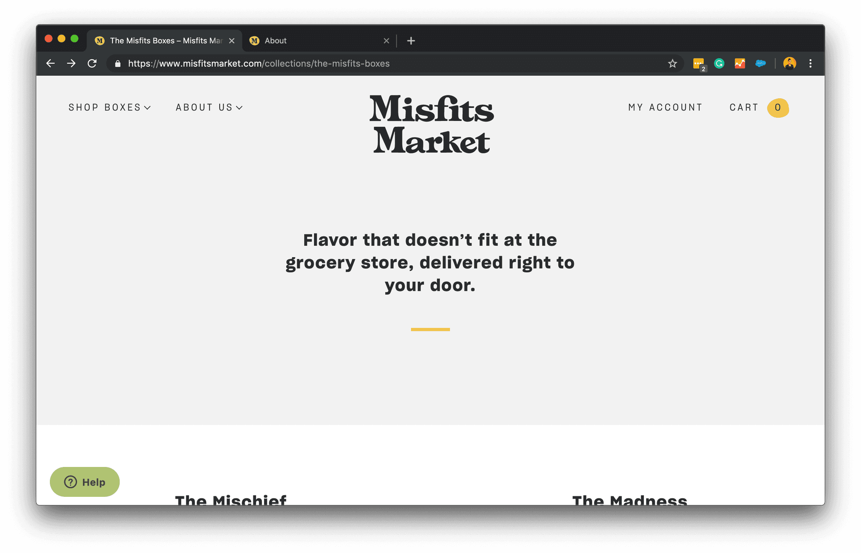Open the Chrome three-dot menu
Image resolution: width=861 pixels, height=553 pixels.
(x=811, y=63)
